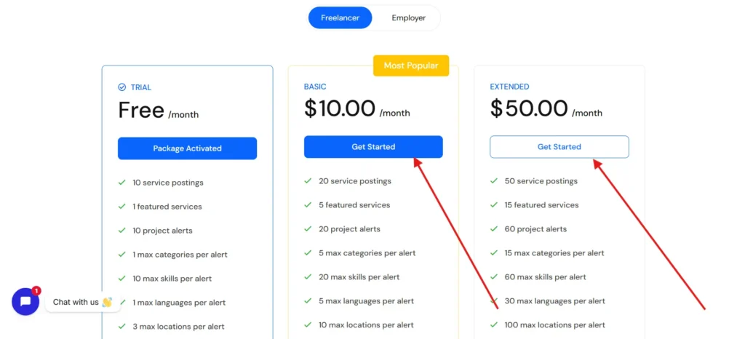
Task: Click the EXTENDED plan label
Action: coord(509,87)
